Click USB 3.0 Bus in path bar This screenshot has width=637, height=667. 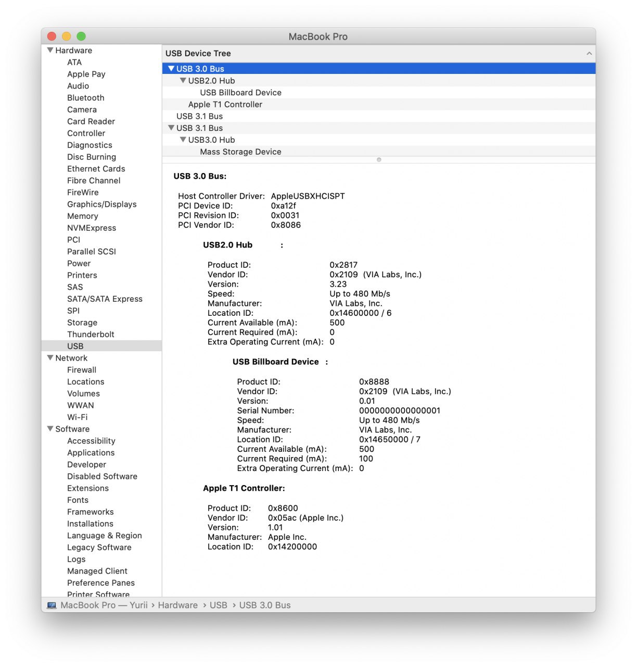point(265,606)
